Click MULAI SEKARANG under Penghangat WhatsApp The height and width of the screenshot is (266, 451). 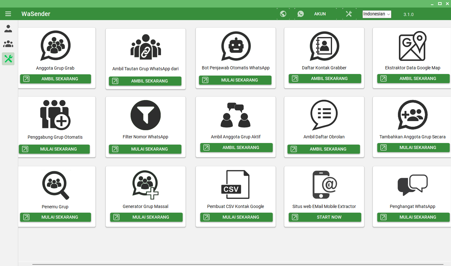coord(413,217)
